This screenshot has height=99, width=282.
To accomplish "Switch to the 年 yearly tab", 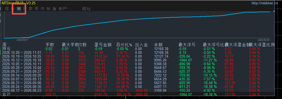I will click(37, 9).
